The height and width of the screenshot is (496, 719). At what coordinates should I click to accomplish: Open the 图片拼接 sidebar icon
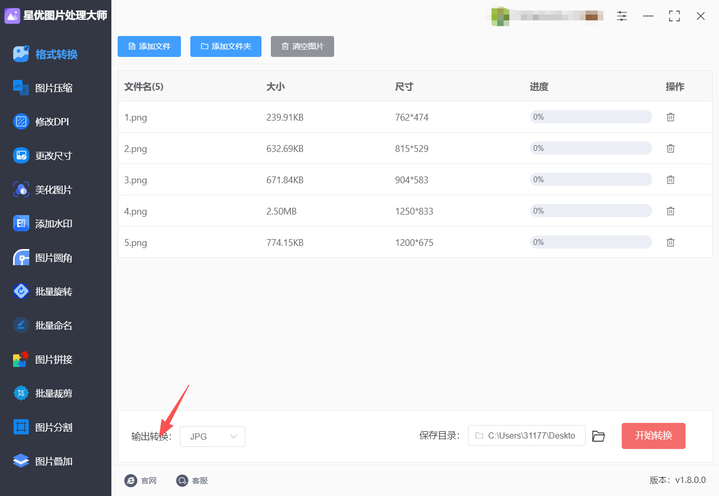pyautogui.click(x=21, y=359)
